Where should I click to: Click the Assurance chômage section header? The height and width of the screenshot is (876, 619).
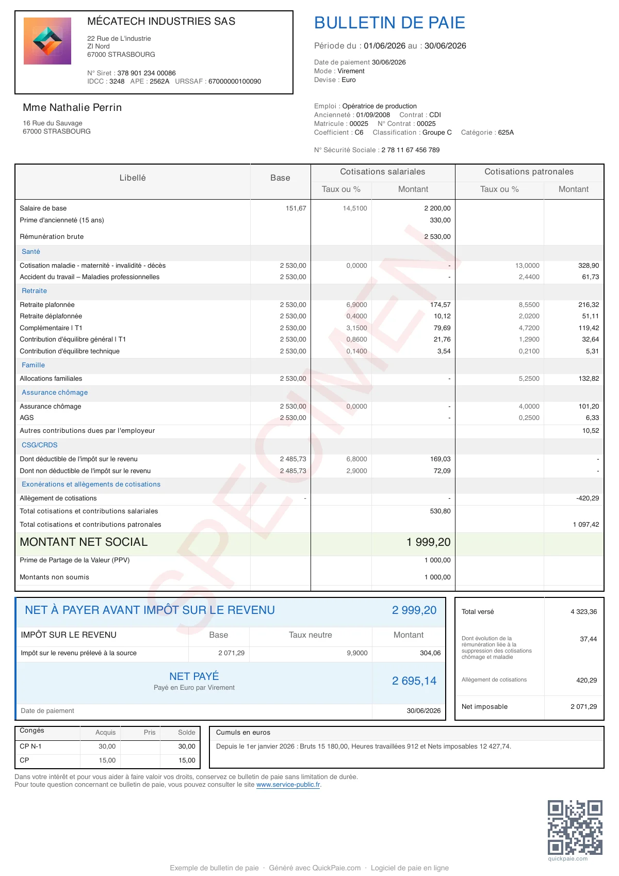pyautogui.click(x=55, y=393)
